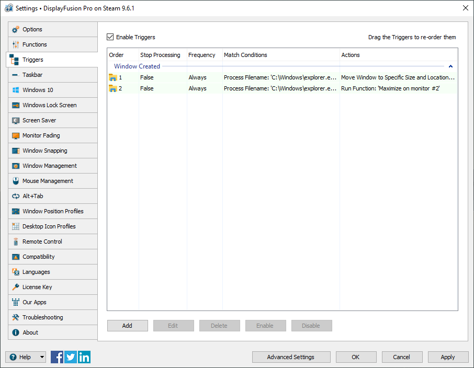Open the Window Snapping tab
The image size is (474, 368).
[x=44, y=151]
